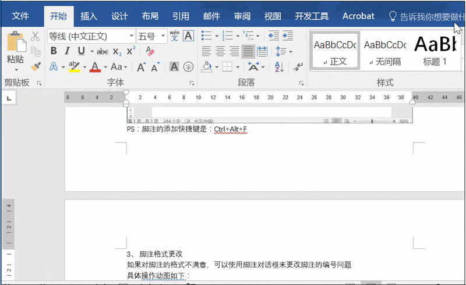Open Line Spacing options
This screenshot has width=466, height=285.
point(284,51)
